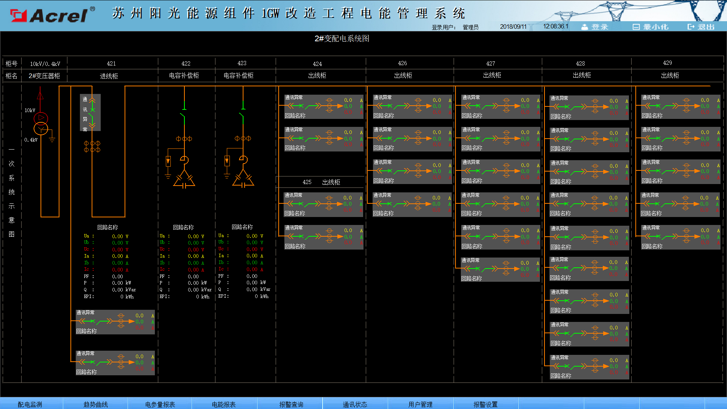Image resolution: width=727 pixels, height=409 pixels.
Task: Click the 电容补偿柜 label under 423
Action: click(239, 76)
